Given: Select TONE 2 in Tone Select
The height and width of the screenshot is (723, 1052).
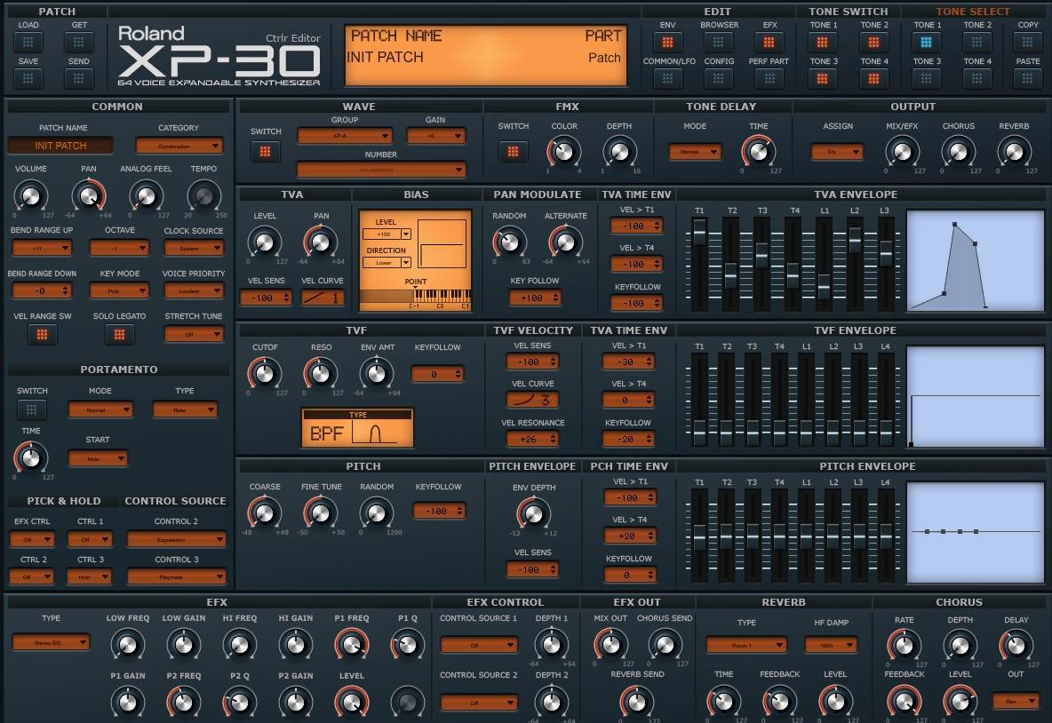Looking at the screenshot, I should pyautogui.click(x=976, y=43).
